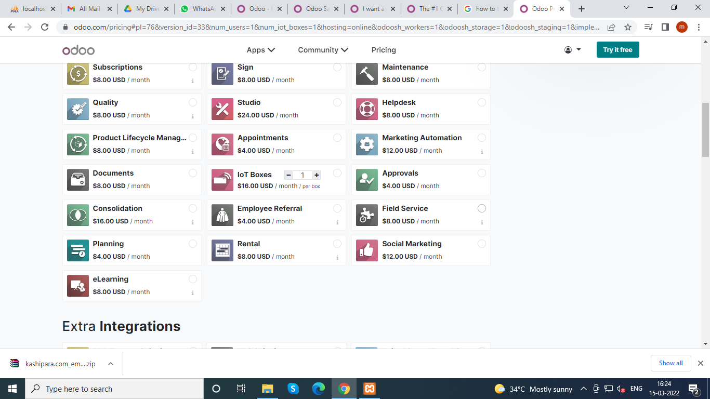Click the Helpdesk lifebuoy icon
Image resolution: width=710 pixels, height=399 pixels.
[x=367, y=109]
